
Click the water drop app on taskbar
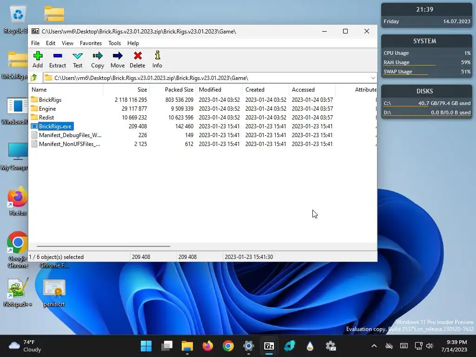pyautogui.click(x=310, y=346)
